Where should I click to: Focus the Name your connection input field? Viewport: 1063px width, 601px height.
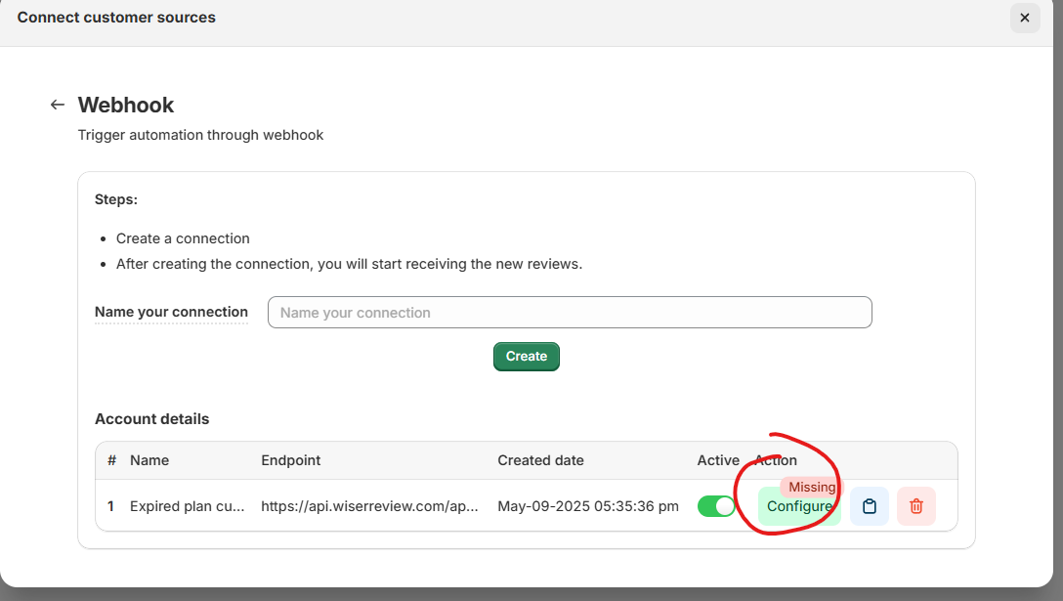[x=569, y=313]
